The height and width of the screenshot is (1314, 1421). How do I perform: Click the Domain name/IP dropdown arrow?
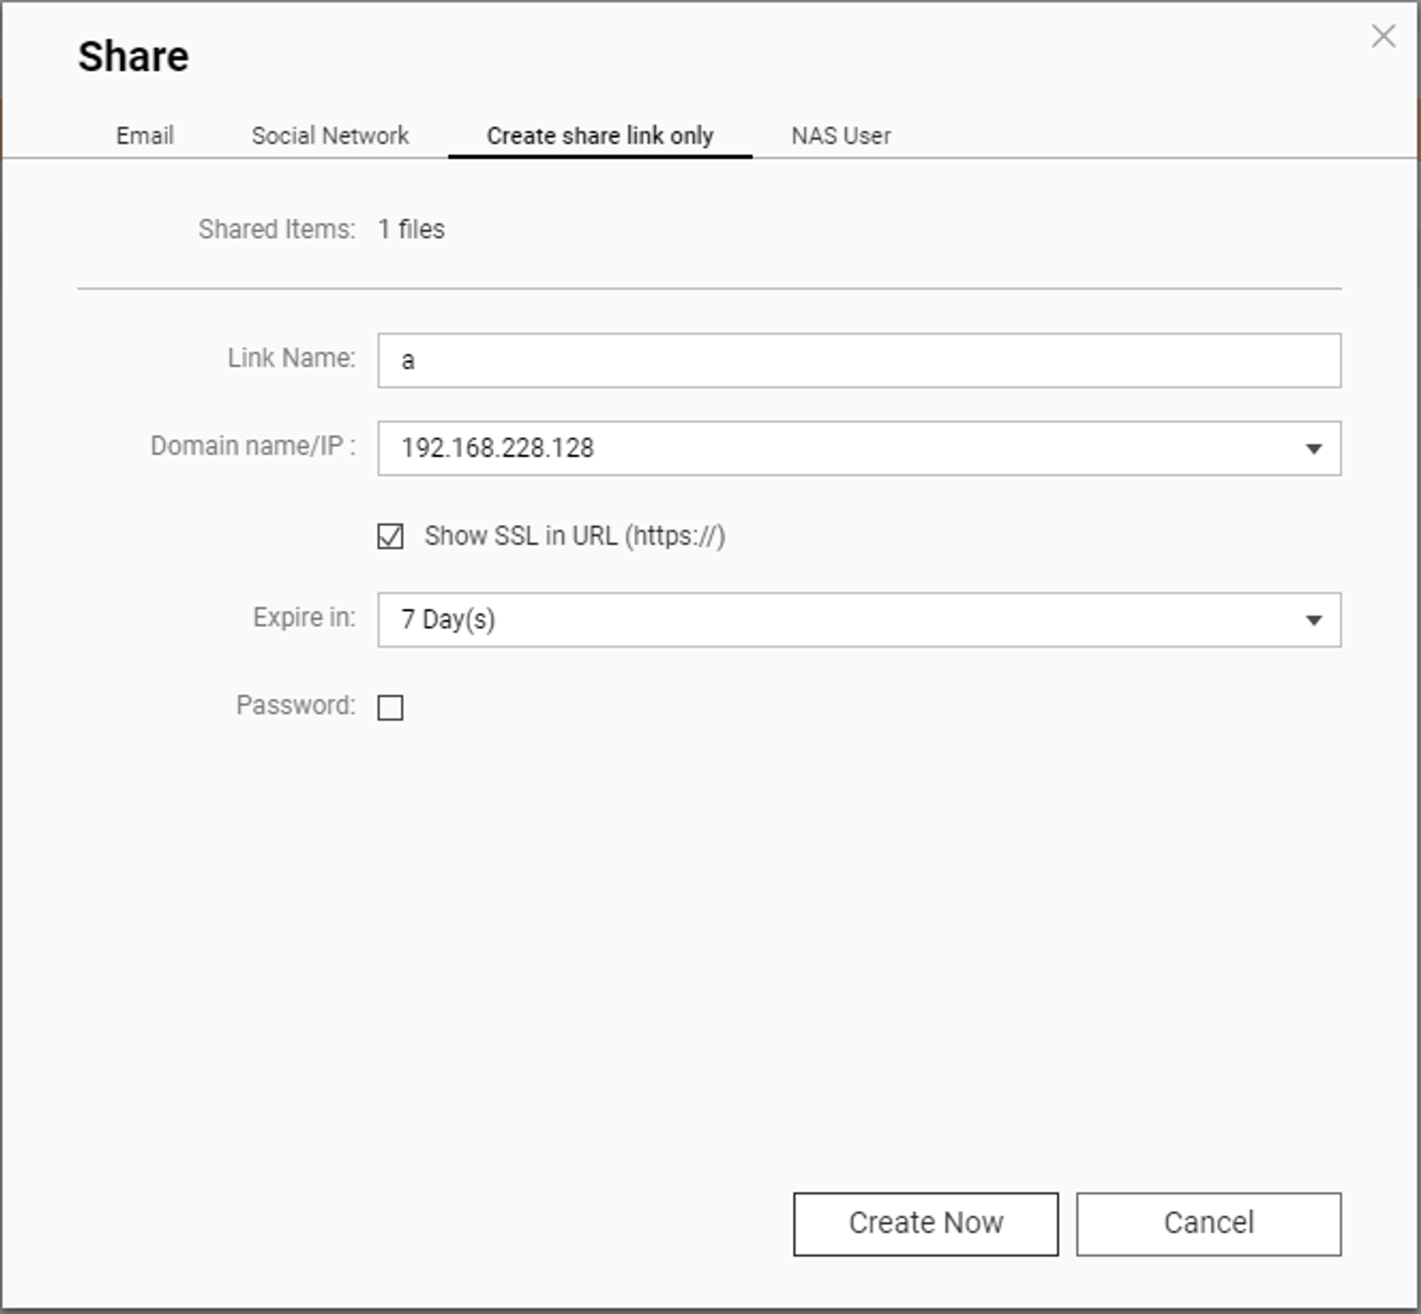point(1313,448)
